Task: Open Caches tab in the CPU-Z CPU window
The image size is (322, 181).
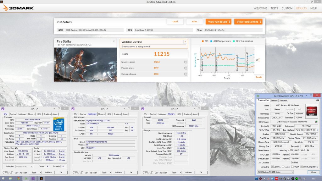Action: 13,114
